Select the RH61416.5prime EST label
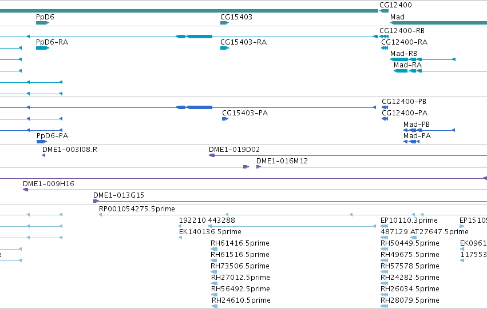Viewport: 487px width, 309px height. click(240, 244)
